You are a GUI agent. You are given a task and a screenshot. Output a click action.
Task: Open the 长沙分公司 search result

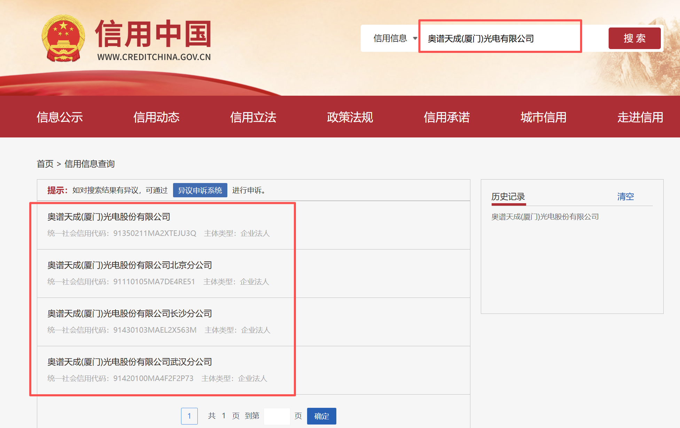coord(130,314)
